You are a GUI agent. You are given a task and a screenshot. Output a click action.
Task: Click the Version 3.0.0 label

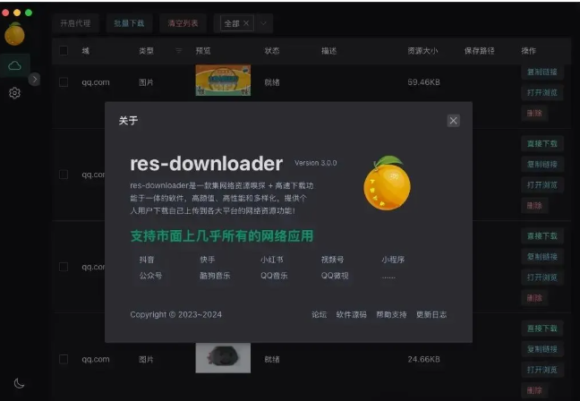(316, 163)
